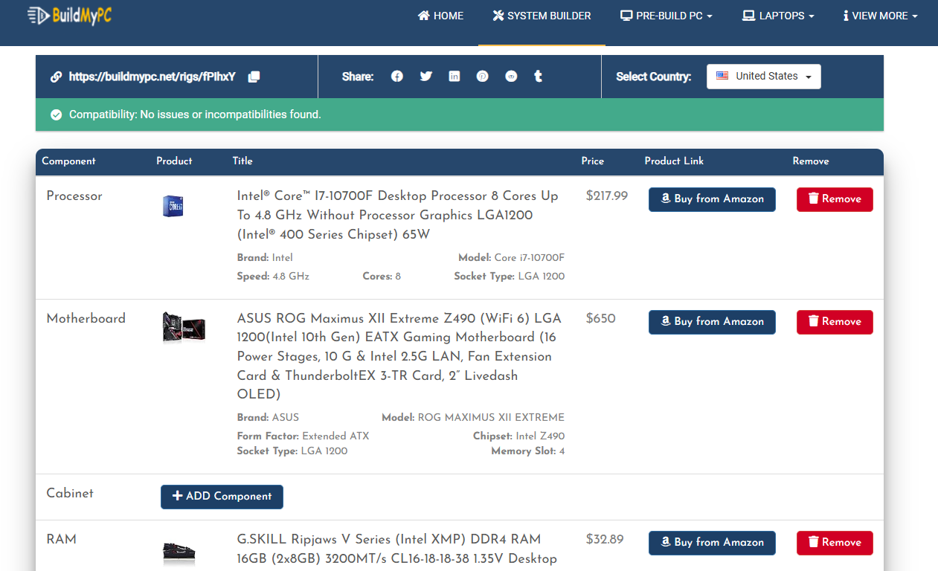Image resolution: width=938 pixels, height=571 pixels.
Task: Expand the PRE-BUILD PC menu
Action: tap(666, 16)
